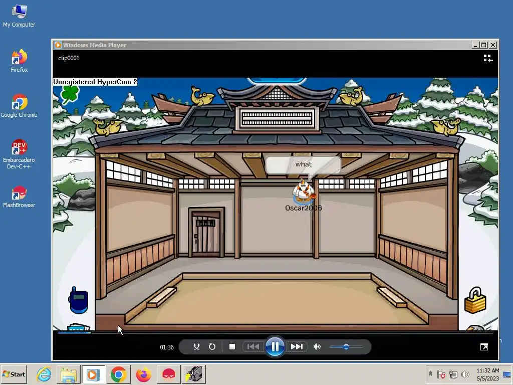Click the taskbar clock showing 11:32 AM

pyautogui.click(x=487, y=374)
